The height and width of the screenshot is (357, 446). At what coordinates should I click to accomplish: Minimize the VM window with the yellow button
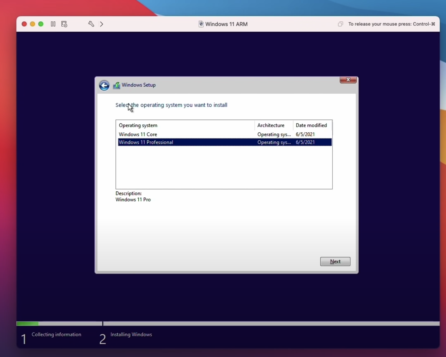pos(33,24)
